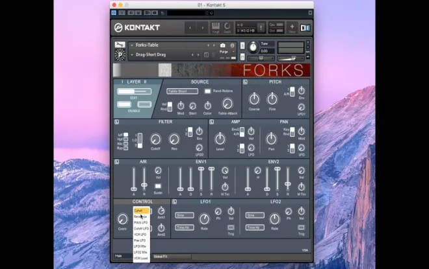
Task: Click the A/R section link icon
Action: 116,162
